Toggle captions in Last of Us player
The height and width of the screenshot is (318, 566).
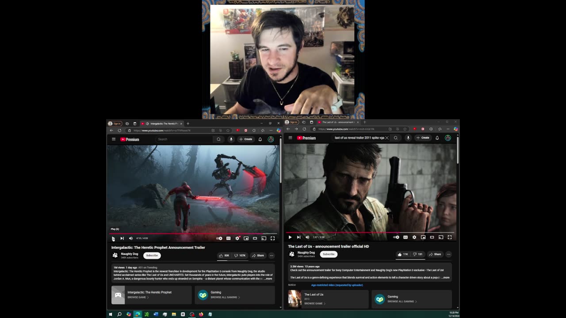click(405, 237)
